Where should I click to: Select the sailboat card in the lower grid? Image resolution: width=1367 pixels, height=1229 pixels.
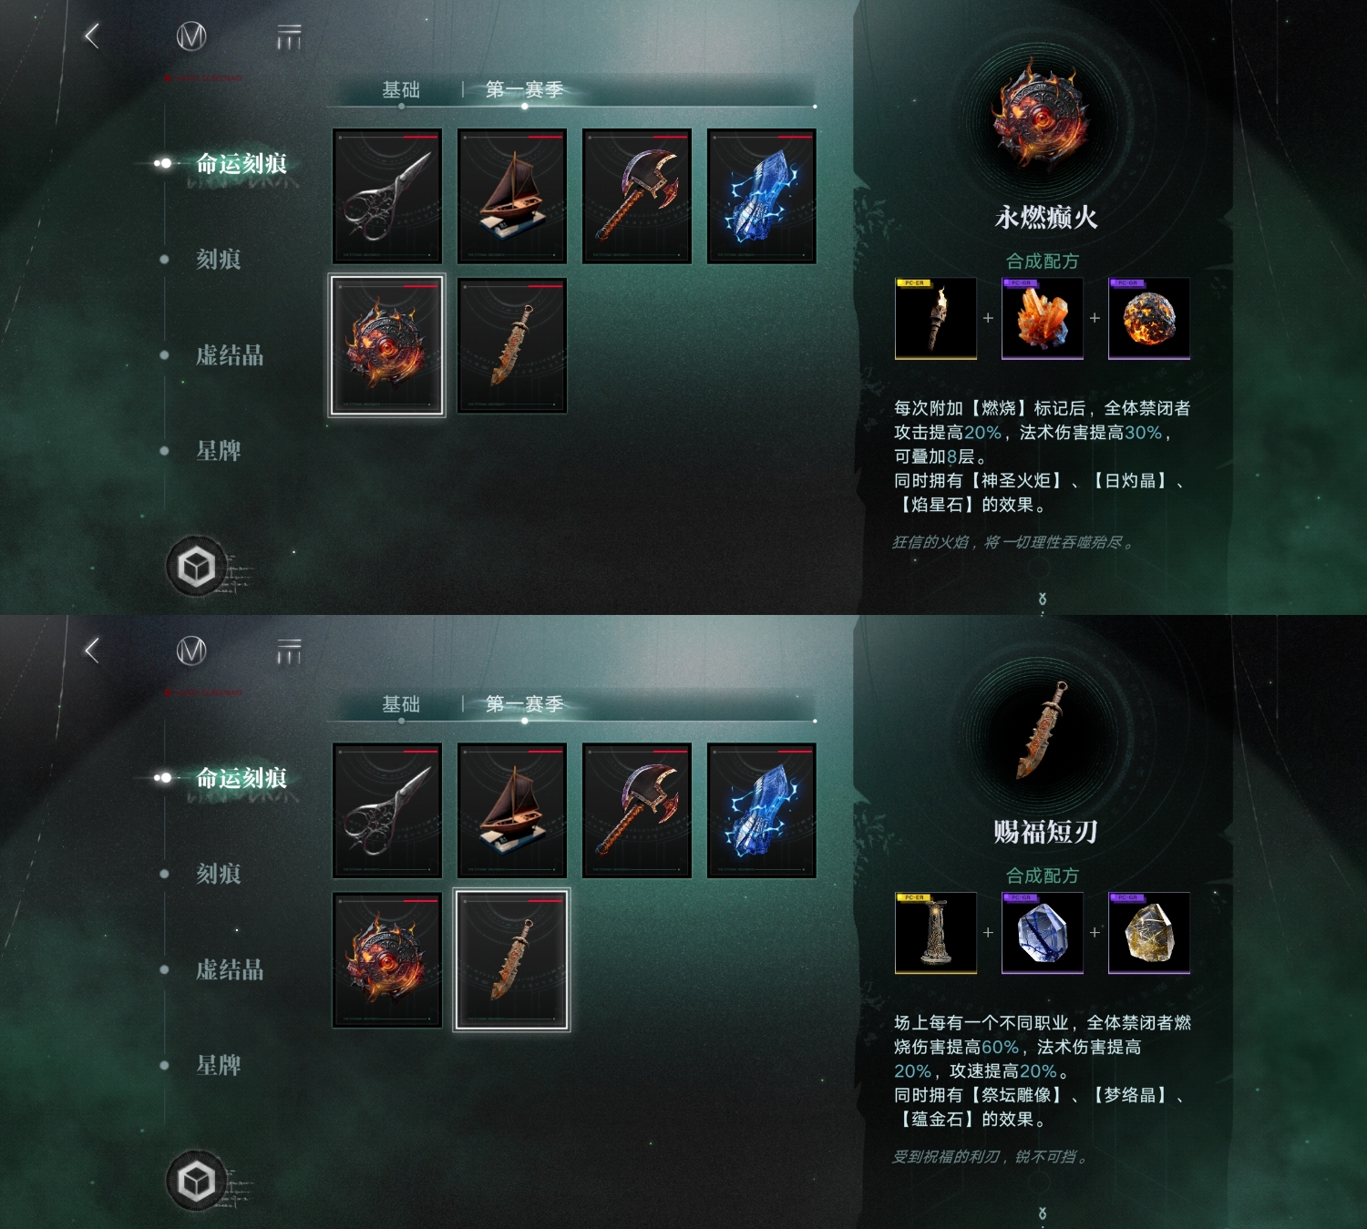(512, 811)
